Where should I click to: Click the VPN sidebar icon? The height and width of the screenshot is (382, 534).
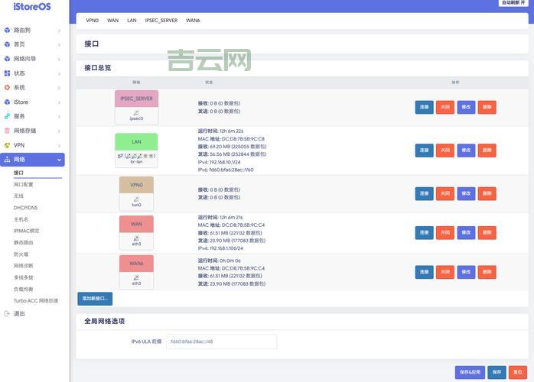coord(7,145)
